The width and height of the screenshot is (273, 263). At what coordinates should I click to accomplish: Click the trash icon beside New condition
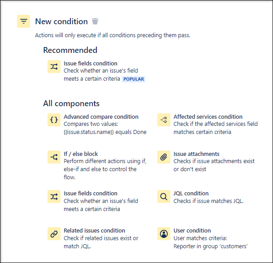coord(95,22)
